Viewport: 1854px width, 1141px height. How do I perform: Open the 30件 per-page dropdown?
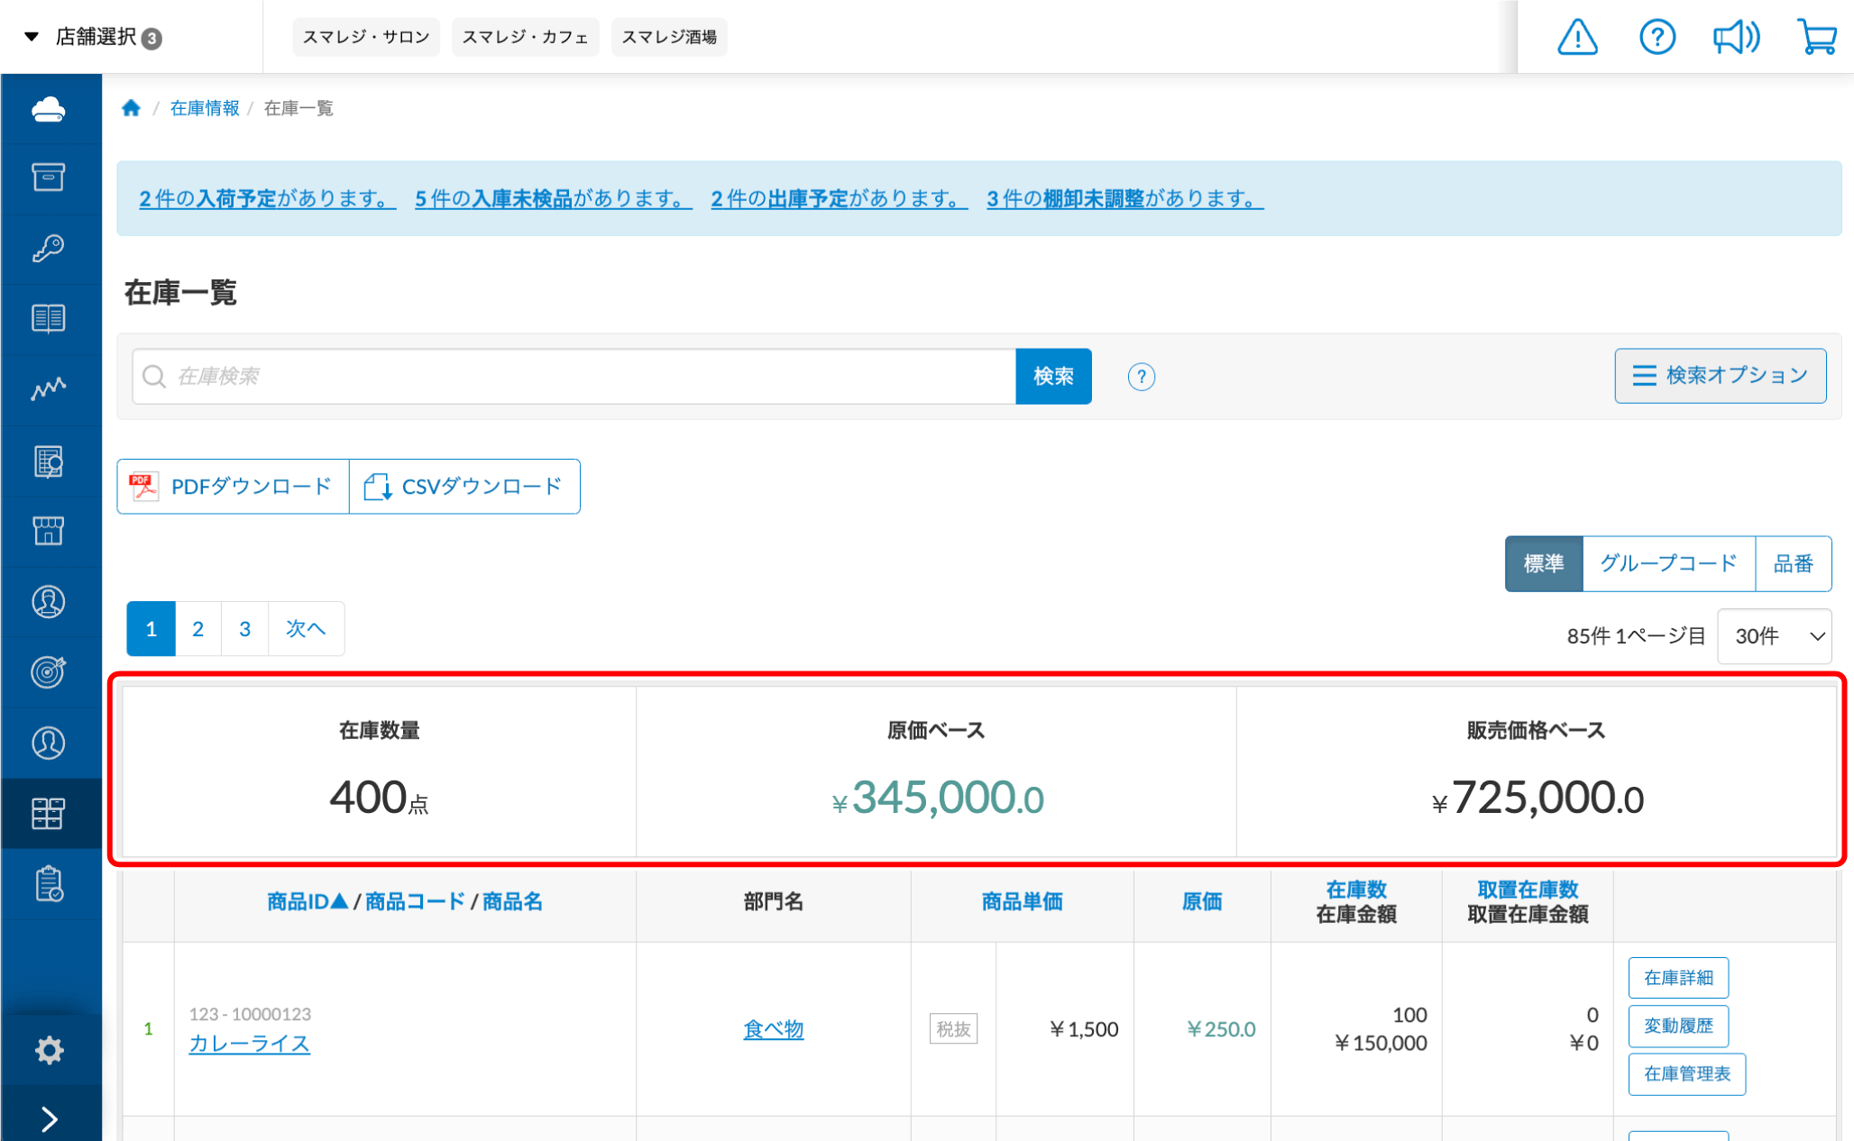pyautogui.click(x=1774, y=636)
